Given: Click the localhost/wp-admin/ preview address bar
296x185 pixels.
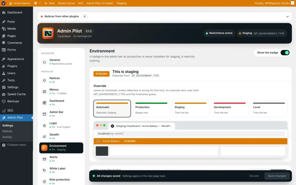Looking at the screenshot, I should click(x=190, y=134).
